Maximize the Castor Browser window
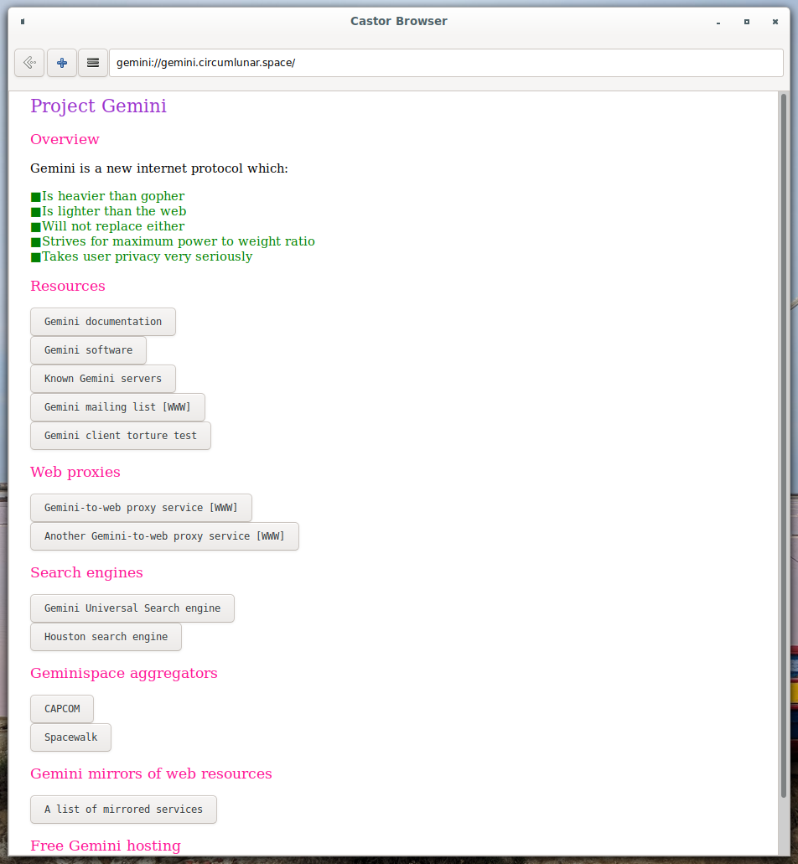The width and height of the screenshot is (798, 864). tap(747, 22)
